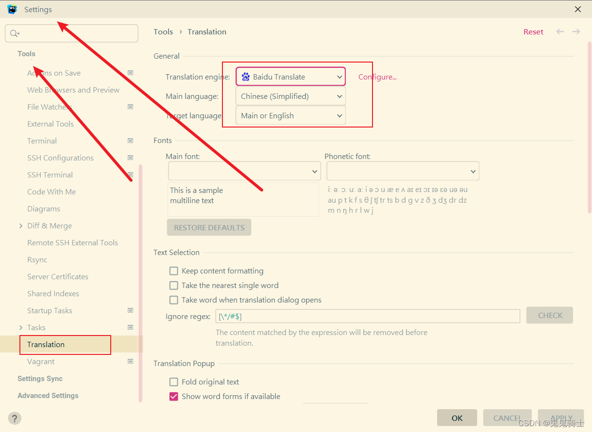Viewport: 592px width, 432px height.
Task: Go back with the left arrow icon
Action: click(560, 32)
